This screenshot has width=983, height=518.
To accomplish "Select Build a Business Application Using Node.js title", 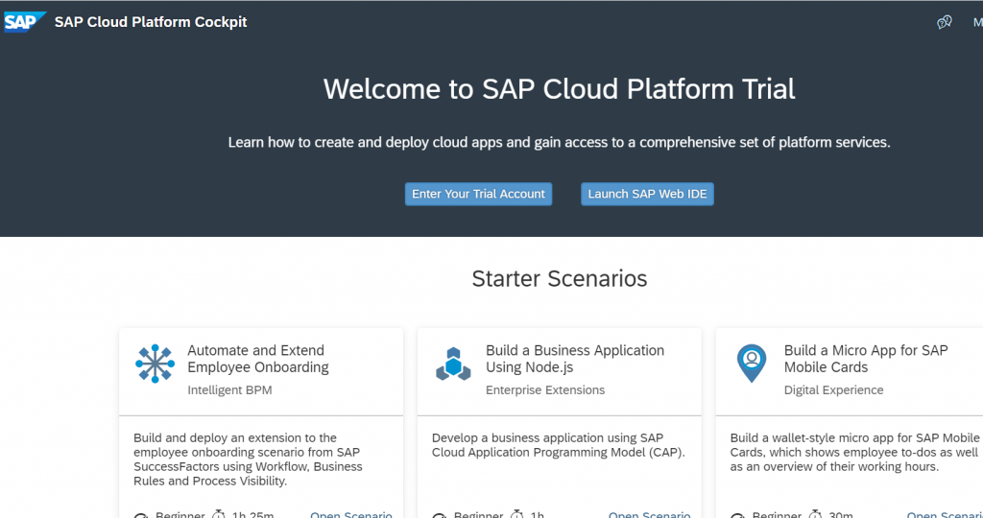I will [x=575, y=359].
